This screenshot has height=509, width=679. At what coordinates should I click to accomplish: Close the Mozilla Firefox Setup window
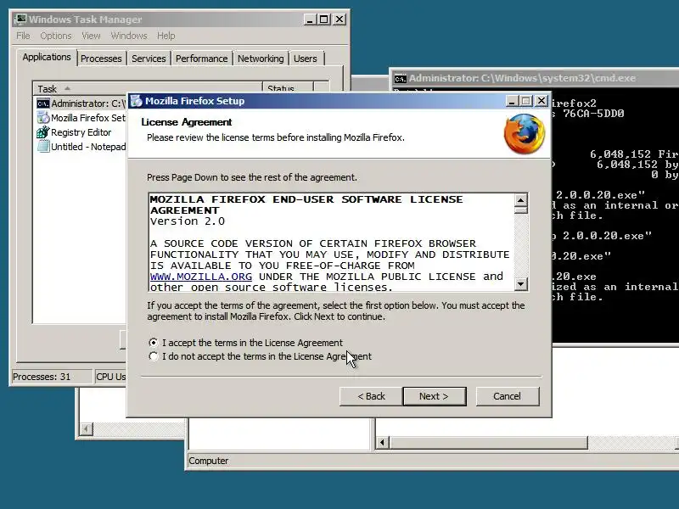(542, 101)
